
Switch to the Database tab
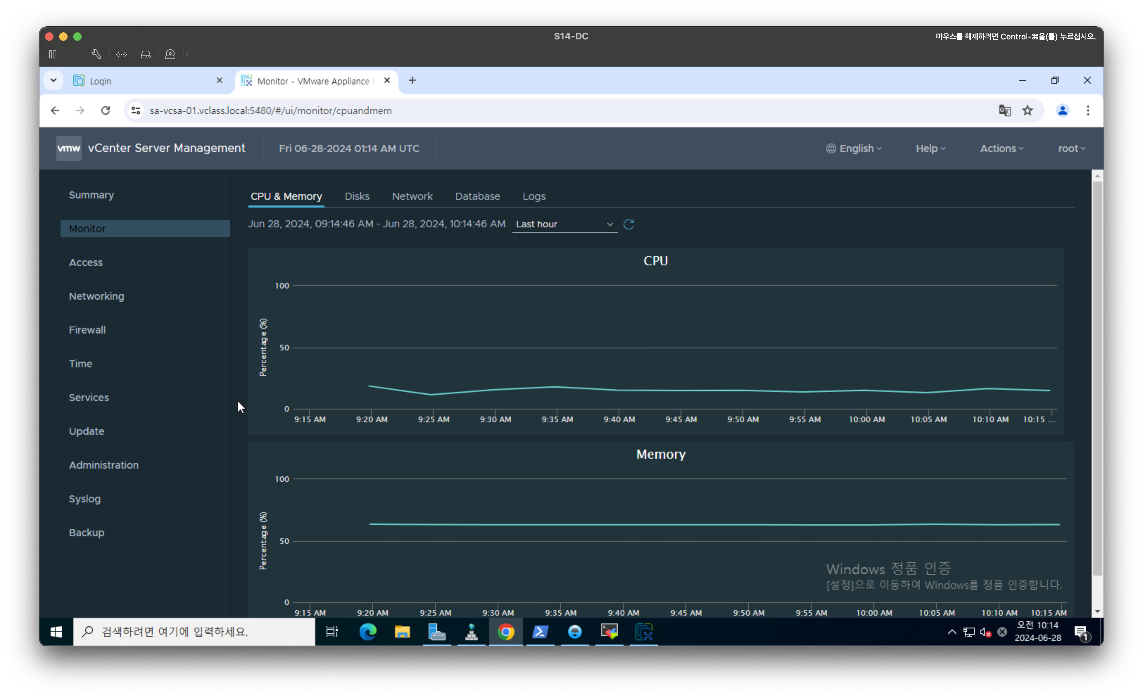[x=477, y=196]
